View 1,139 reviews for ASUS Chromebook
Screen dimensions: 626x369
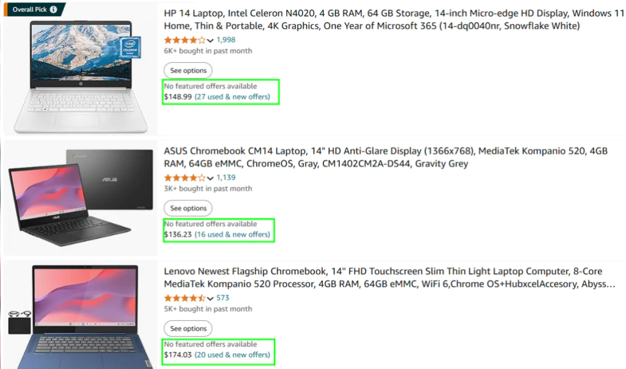[226, 178]
